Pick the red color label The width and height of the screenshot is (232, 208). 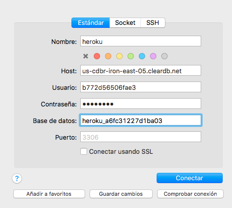(97, 56)
